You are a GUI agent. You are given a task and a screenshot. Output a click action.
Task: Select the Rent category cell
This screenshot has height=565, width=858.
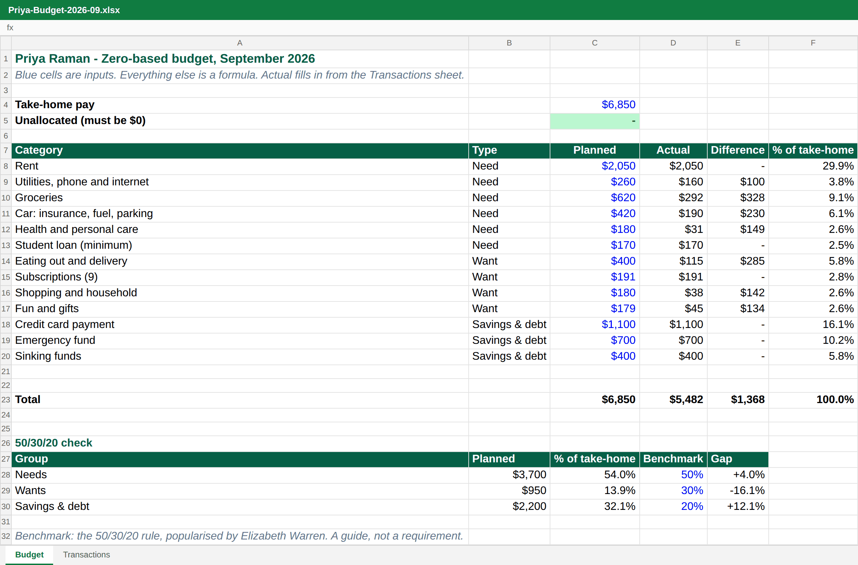(240, 166)
